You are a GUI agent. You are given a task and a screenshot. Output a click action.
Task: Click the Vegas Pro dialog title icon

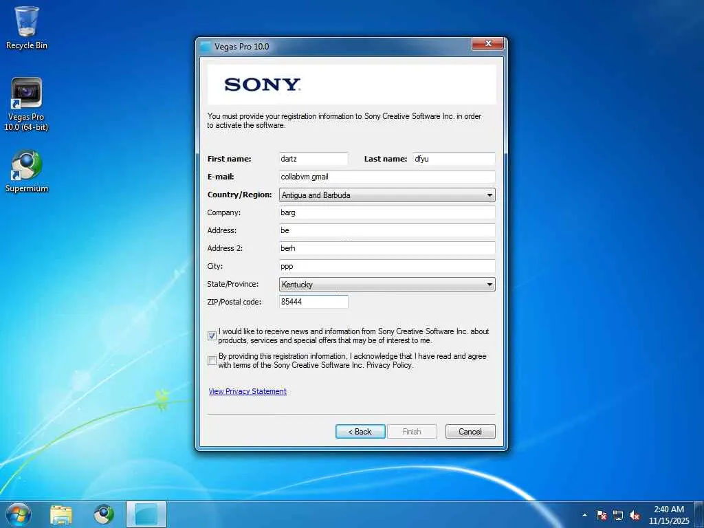pos(206,47)
